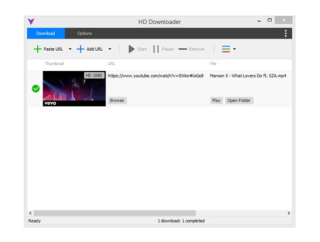
Task: Expand the list view dropdown arrow
Action: 234,49
